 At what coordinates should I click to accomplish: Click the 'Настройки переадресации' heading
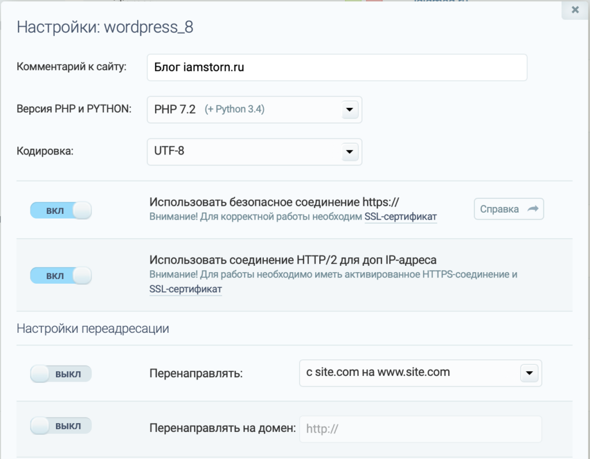tap(93, 329)
